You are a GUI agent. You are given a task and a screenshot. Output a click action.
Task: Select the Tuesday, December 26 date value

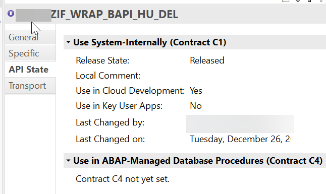point(240,139)
